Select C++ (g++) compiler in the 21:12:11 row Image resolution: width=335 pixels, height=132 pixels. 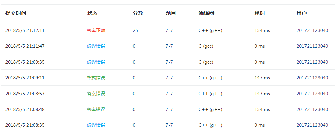[x=210, y=30]
